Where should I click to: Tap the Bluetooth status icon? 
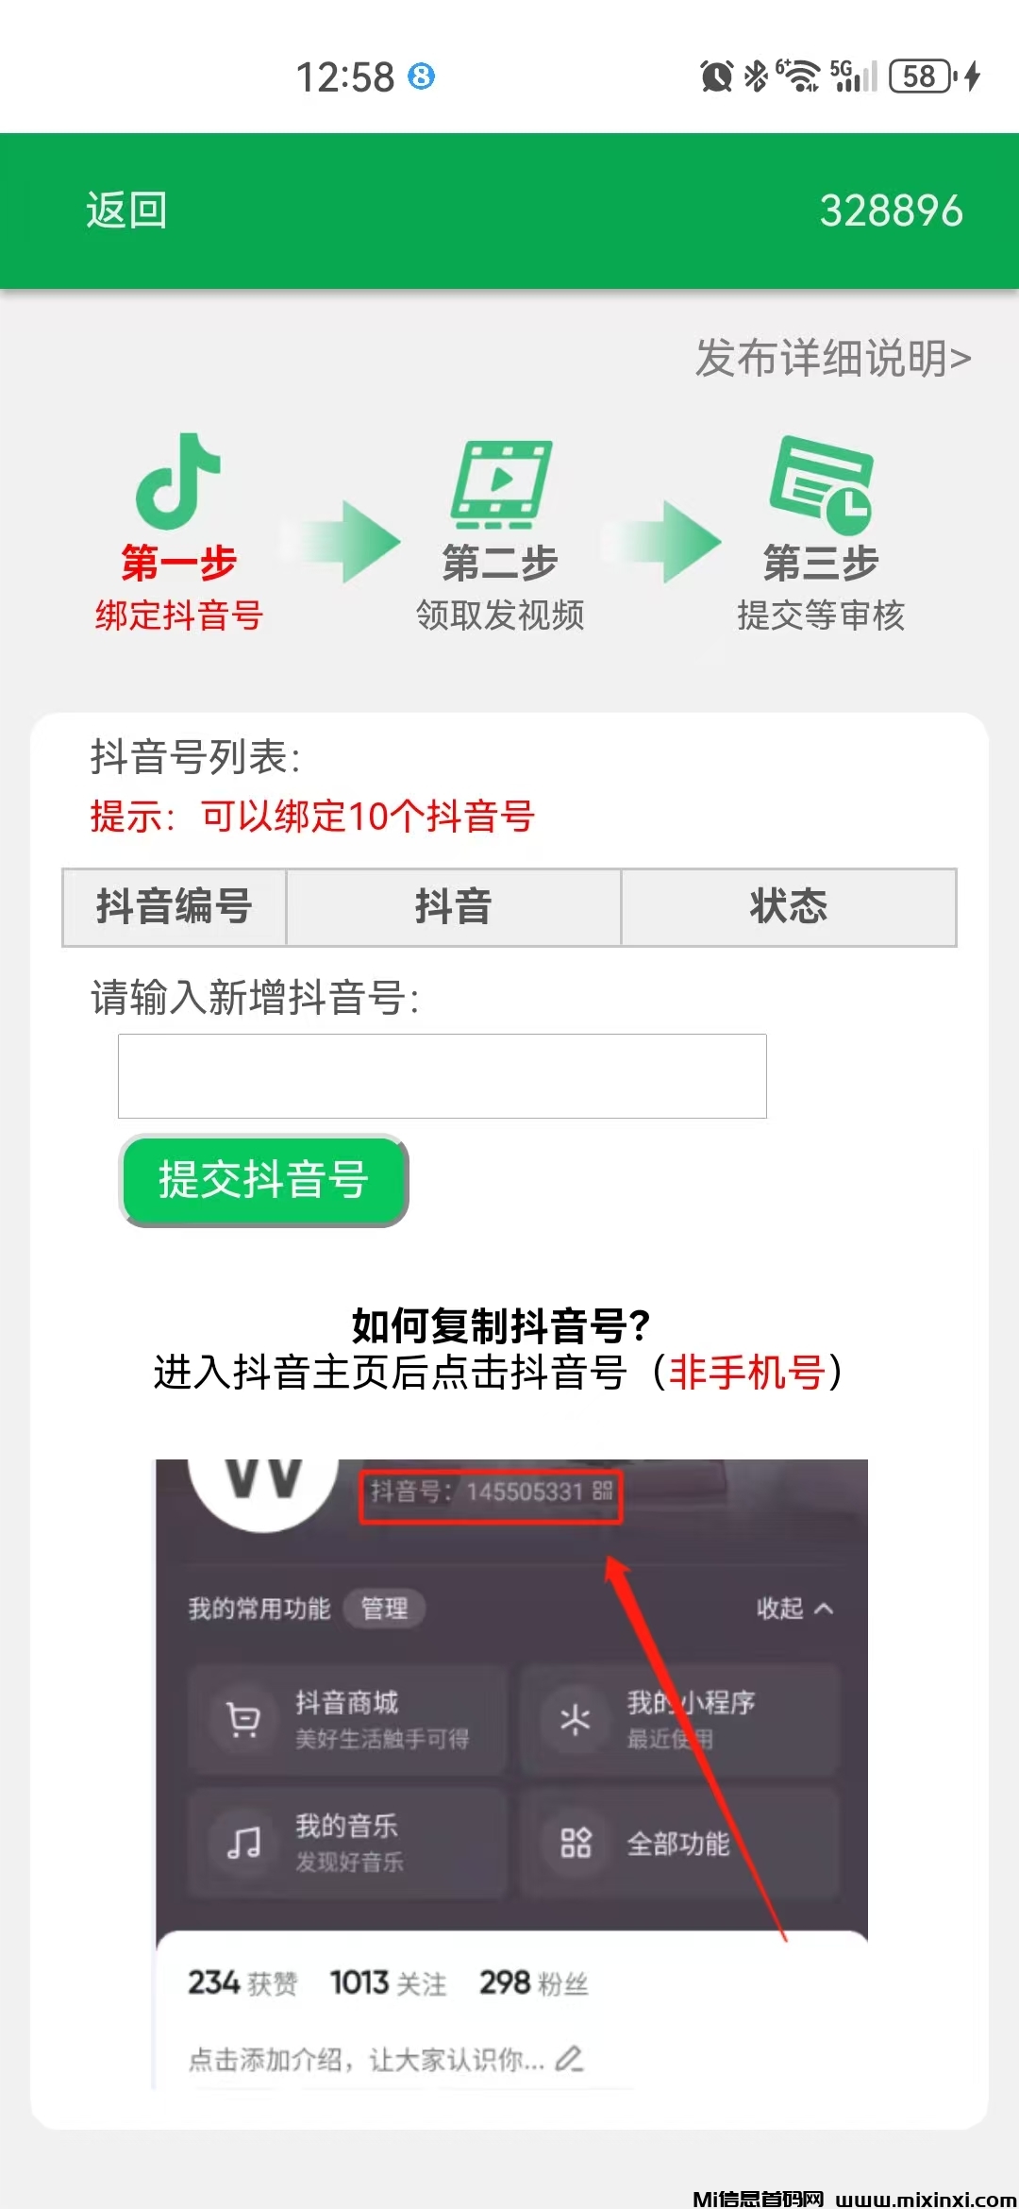(756, 76)
